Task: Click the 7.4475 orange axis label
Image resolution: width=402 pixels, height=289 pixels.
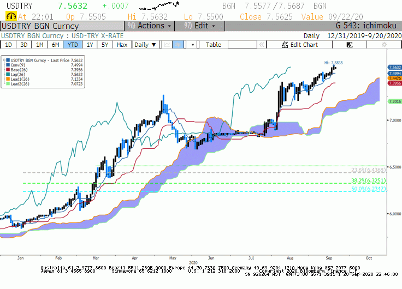Action: coord(394,79)
